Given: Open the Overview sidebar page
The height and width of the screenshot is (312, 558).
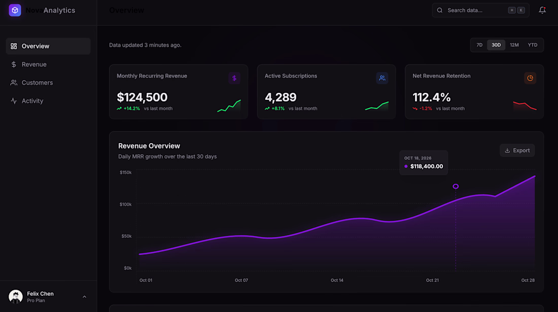Looking at the screenshot, I should 48,46.
